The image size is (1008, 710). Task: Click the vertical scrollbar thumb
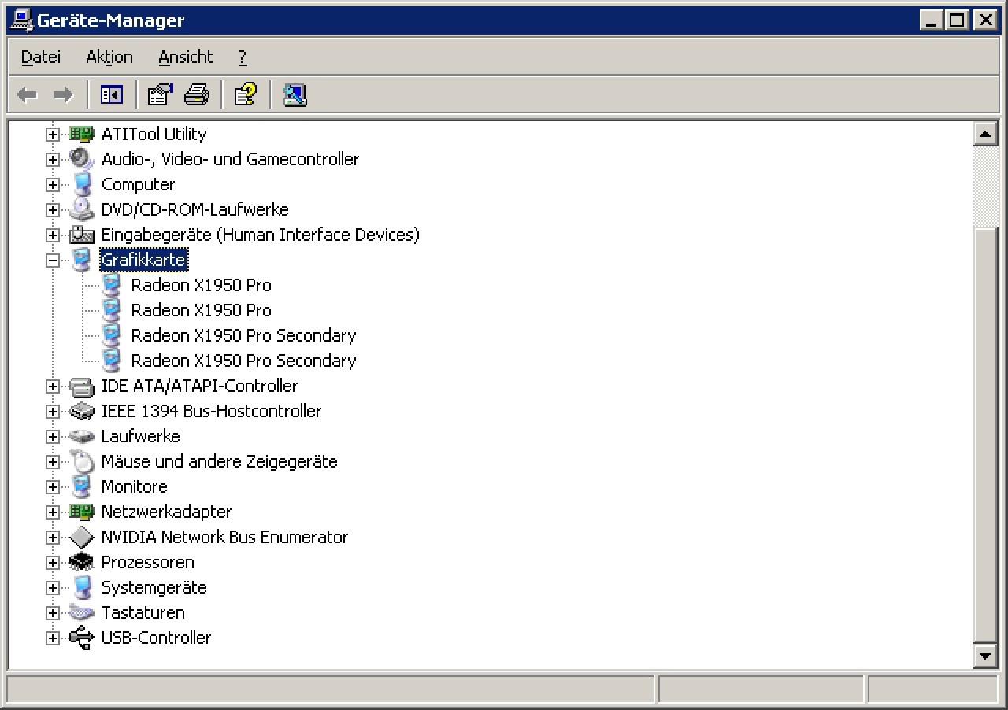[986, 434]
